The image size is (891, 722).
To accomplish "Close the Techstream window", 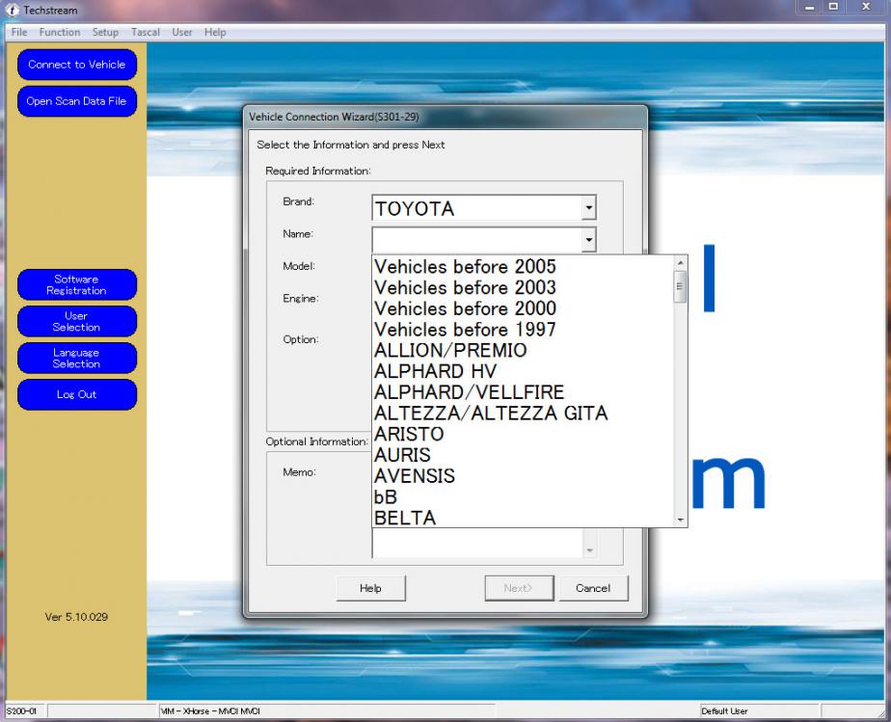I will pyautogui.click(x=866, y=7).
